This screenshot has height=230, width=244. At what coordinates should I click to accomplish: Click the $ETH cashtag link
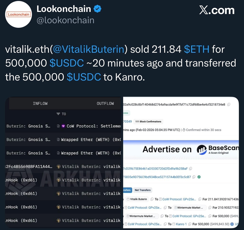pyautogui.click(x=196, y=49)
